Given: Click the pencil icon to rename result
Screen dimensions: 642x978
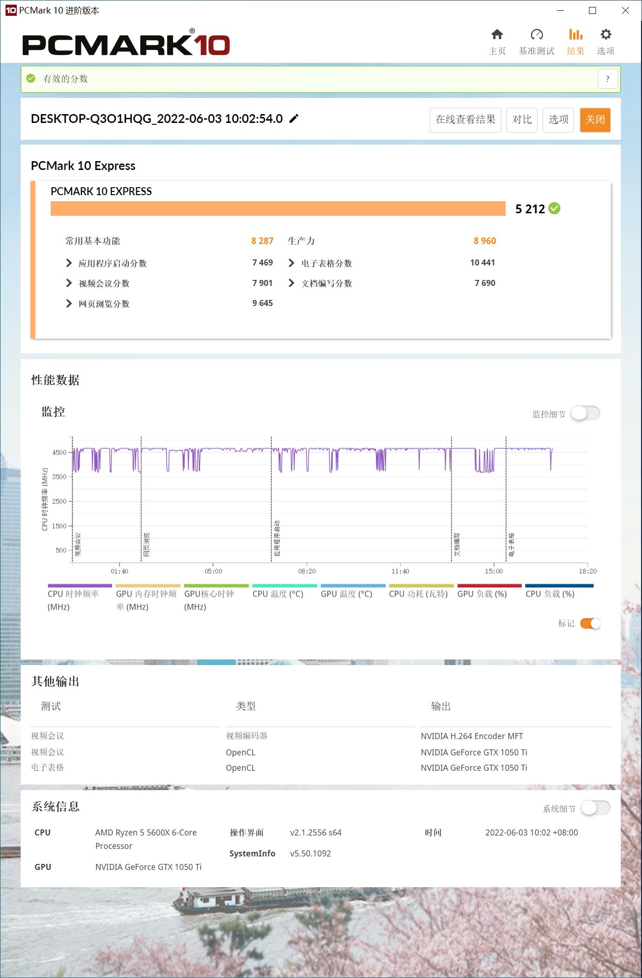Looking at the screenshot, I should click(x=294, y=119).
